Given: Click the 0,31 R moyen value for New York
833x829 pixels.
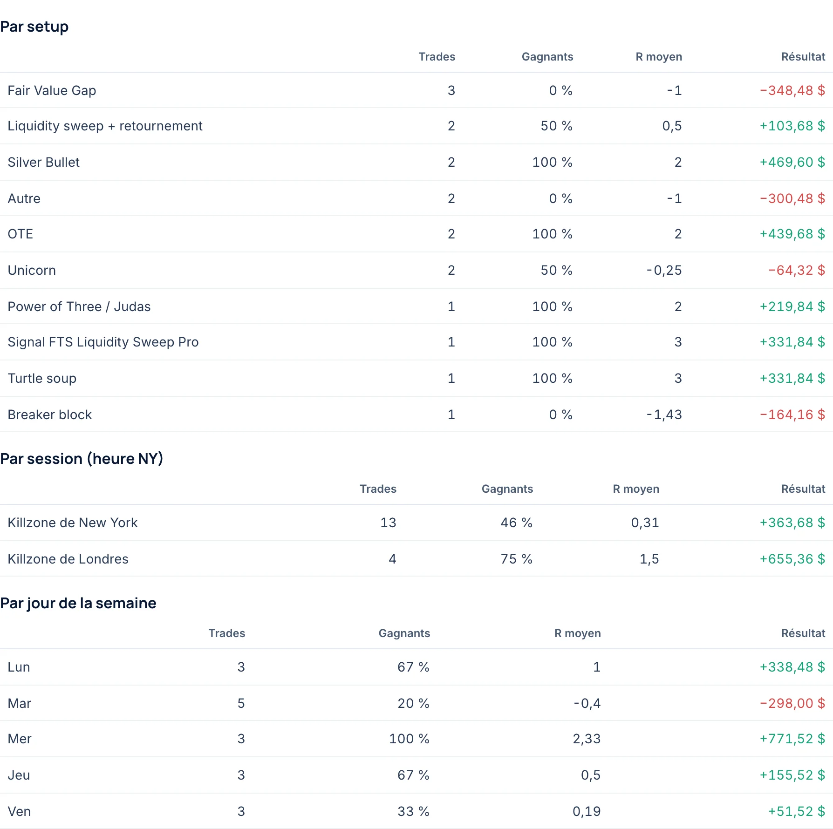Looking at the screenshot, I should (645, 523).
